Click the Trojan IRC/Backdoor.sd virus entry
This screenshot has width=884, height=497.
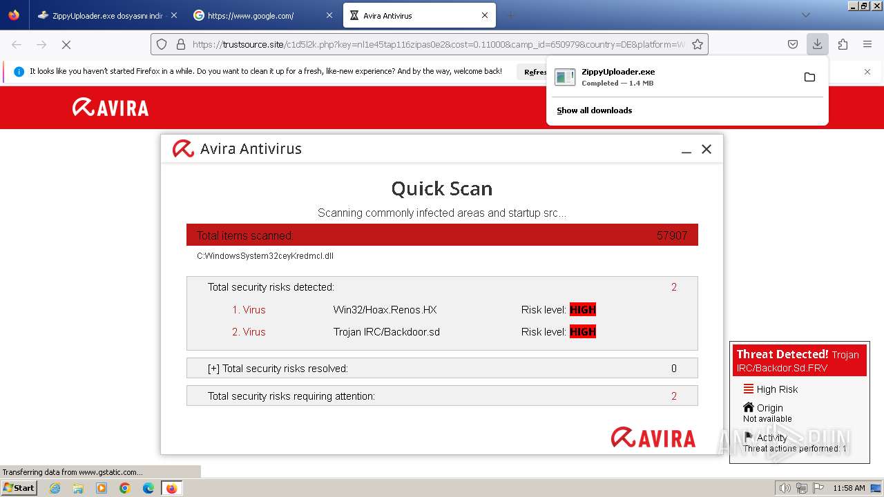coord(386,332)
